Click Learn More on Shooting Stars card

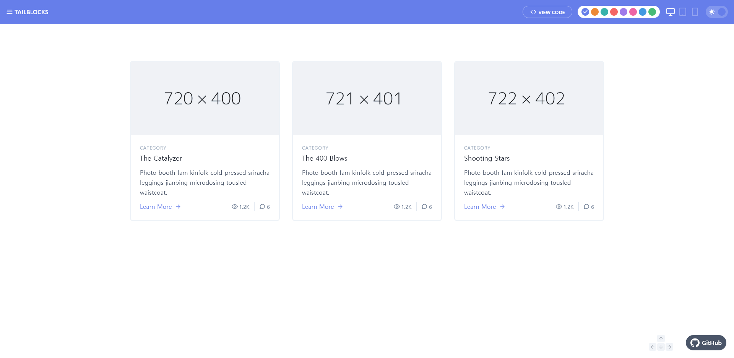click(484, 207)
